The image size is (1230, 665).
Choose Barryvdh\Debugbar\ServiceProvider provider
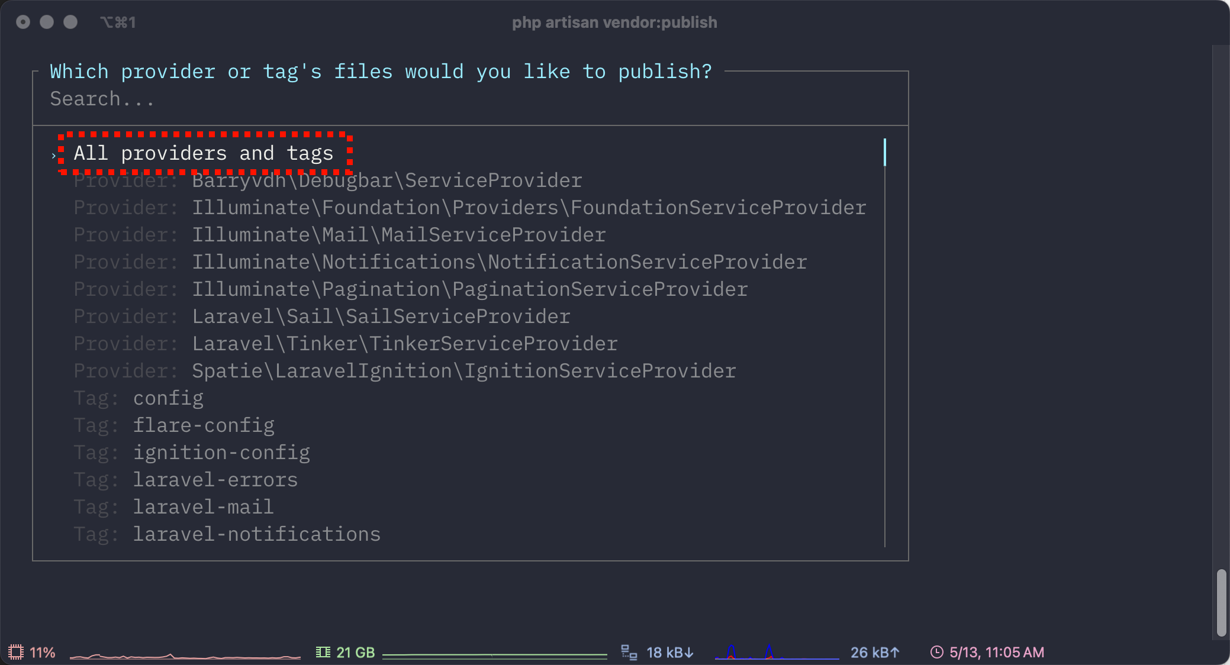point(328,180)
